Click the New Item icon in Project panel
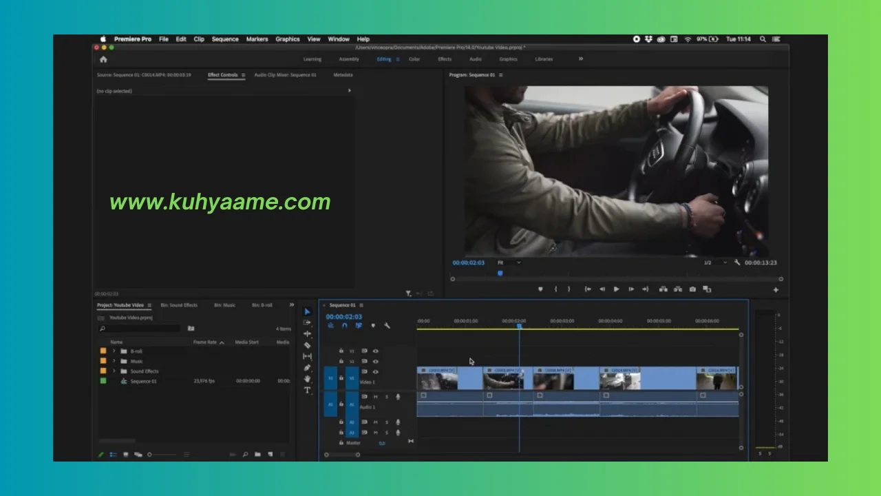This screenshot has height=496, width=881. pyautogui.click(x=270, y=455)
